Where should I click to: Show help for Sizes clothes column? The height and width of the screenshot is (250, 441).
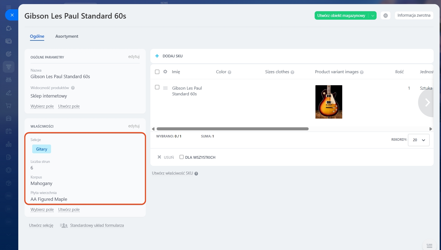[x=293, y=72]
